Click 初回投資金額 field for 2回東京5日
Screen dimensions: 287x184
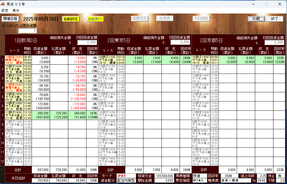180,42
